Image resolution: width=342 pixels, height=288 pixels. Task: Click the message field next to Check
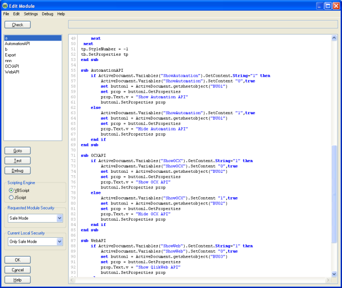point(203,24)
